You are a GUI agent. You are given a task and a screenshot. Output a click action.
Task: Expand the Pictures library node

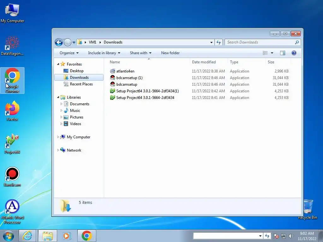(61, 117)
